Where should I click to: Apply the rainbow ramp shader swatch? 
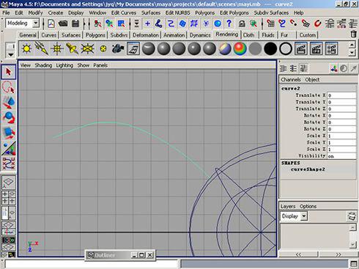[240, 48]
